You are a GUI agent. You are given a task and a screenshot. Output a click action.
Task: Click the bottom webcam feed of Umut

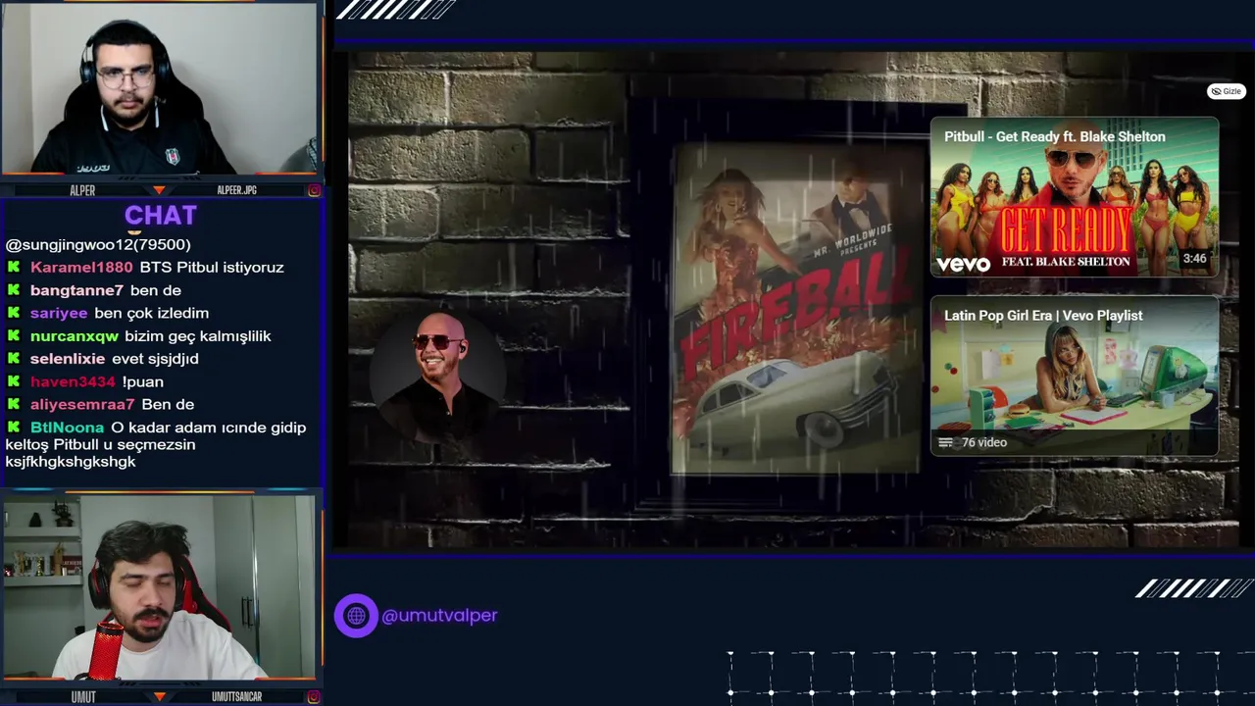[x=159, y=586]
